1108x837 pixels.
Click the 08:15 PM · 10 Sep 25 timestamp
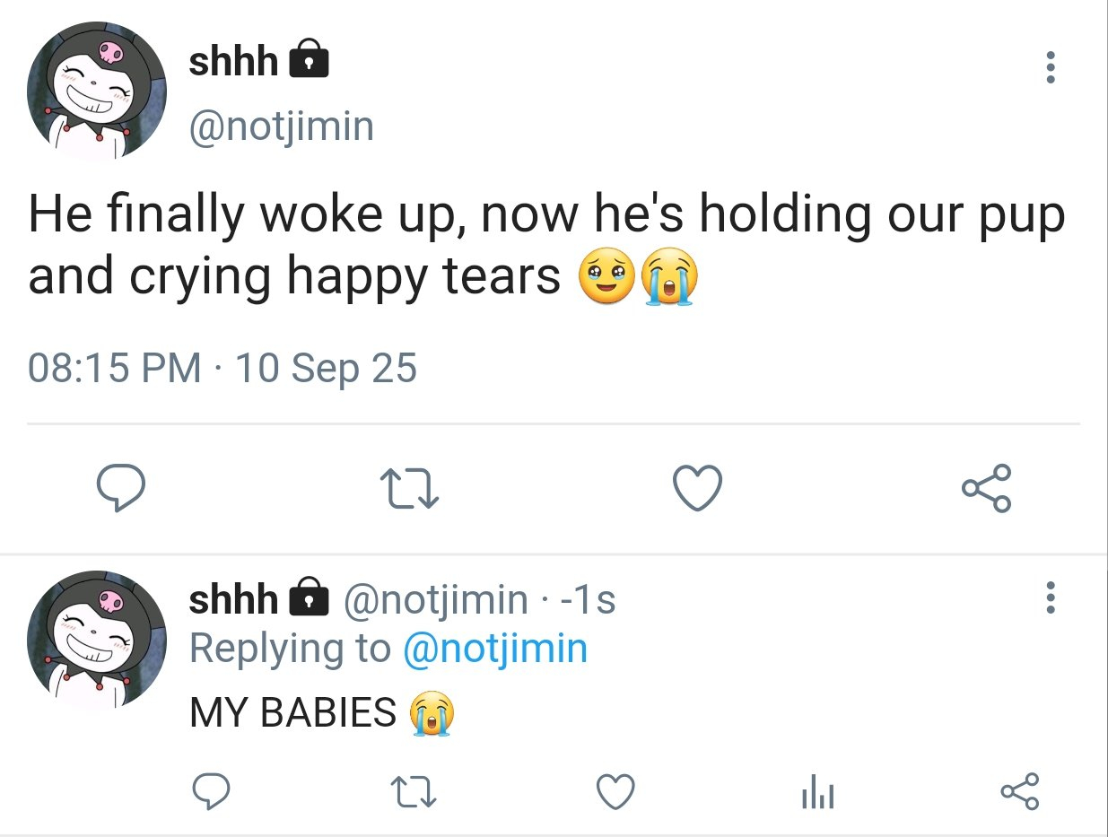[222, 368]
